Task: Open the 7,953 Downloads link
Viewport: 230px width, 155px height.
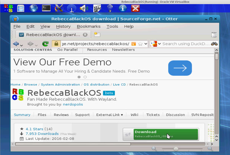Action: tap(42, 134)
